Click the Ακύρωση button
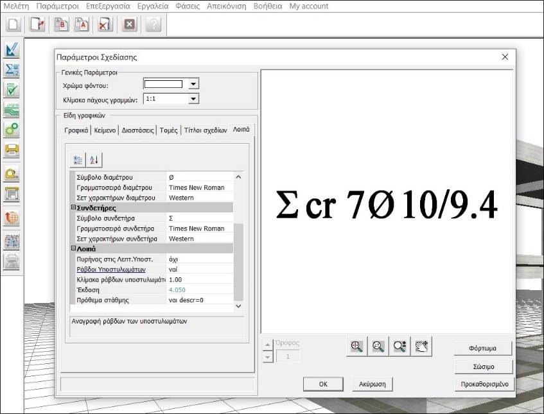This screenshot has height=414, width=544. pyautogui.click(x=373, y=384)
